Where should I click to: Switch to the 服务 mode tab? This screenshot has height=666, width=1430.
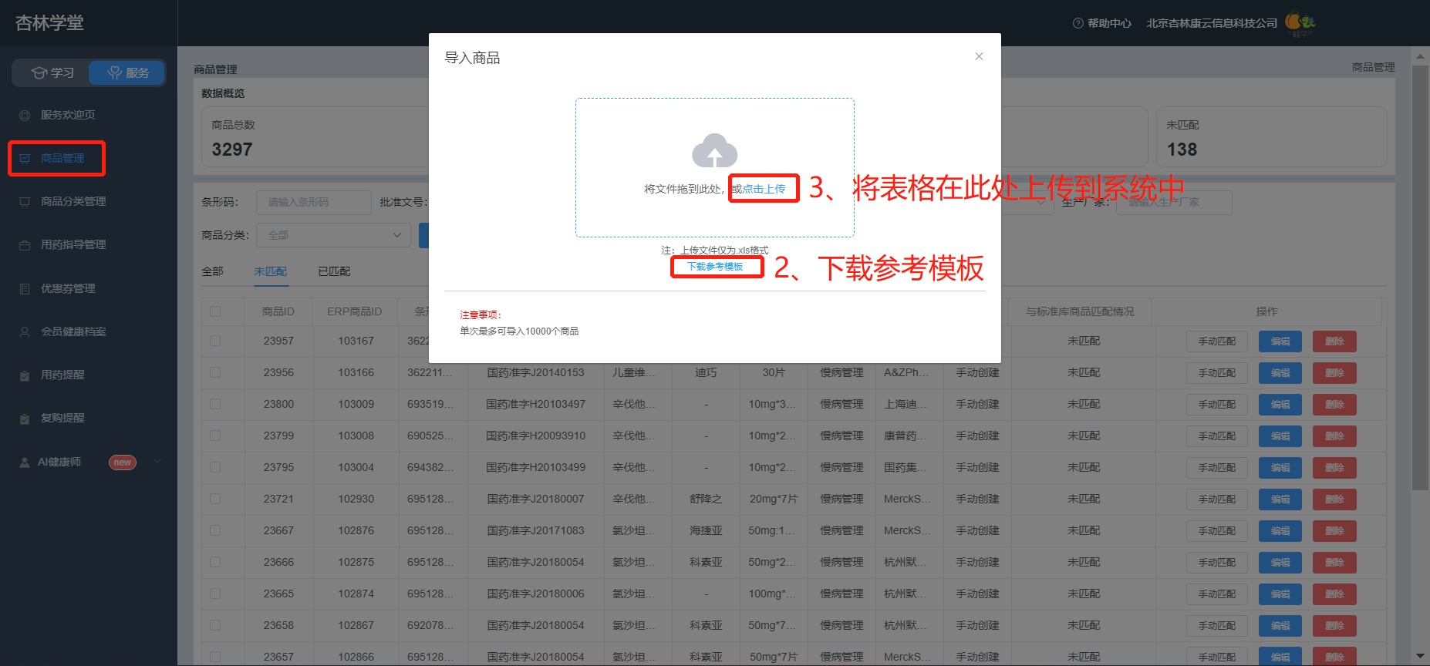pos(127,72)
